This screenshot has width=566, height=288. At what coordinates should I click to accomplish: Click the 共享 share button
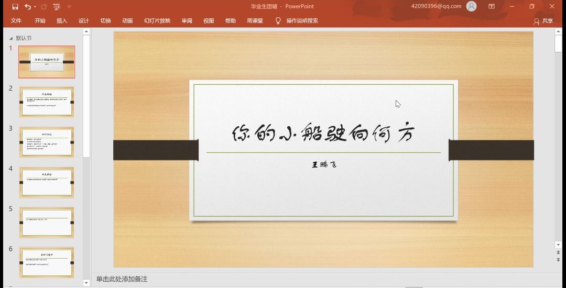click(x=543, y=21)
